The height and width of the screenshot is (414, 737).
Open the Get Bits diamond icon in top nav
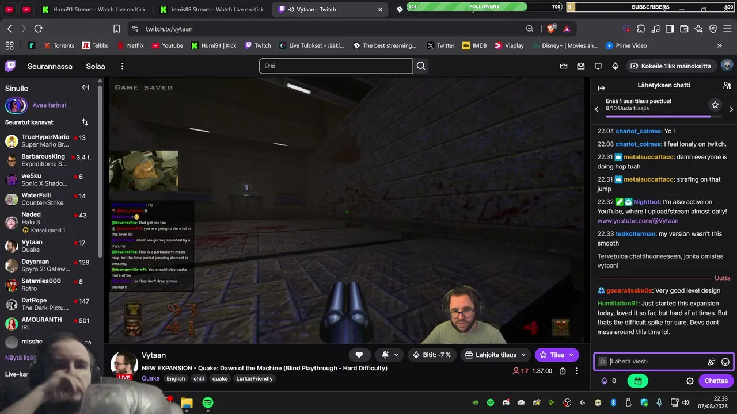click(x=616, y=66)
